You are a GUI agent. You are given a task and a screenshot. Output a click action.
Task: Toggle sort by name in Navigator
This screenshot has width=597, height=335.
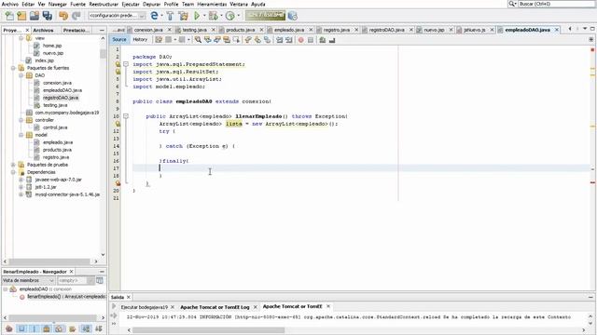coord(86,328)
